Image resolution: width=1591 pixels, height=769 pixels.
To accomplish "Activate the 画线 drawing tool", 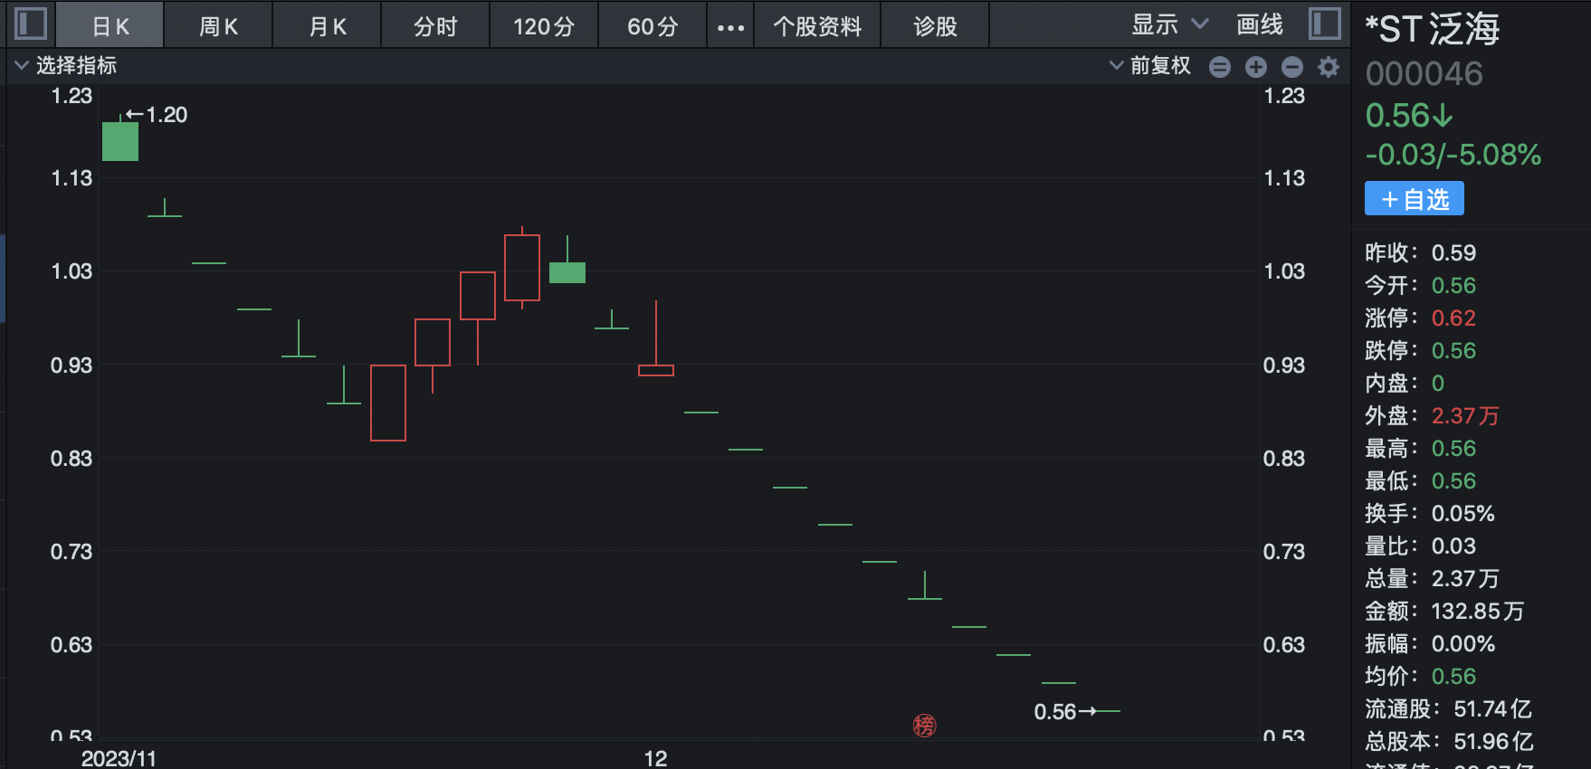I will [1259, 25].
